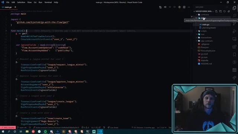
Task: Click Windows Start button
Action: pyautogui.click(x=3, y=131)
